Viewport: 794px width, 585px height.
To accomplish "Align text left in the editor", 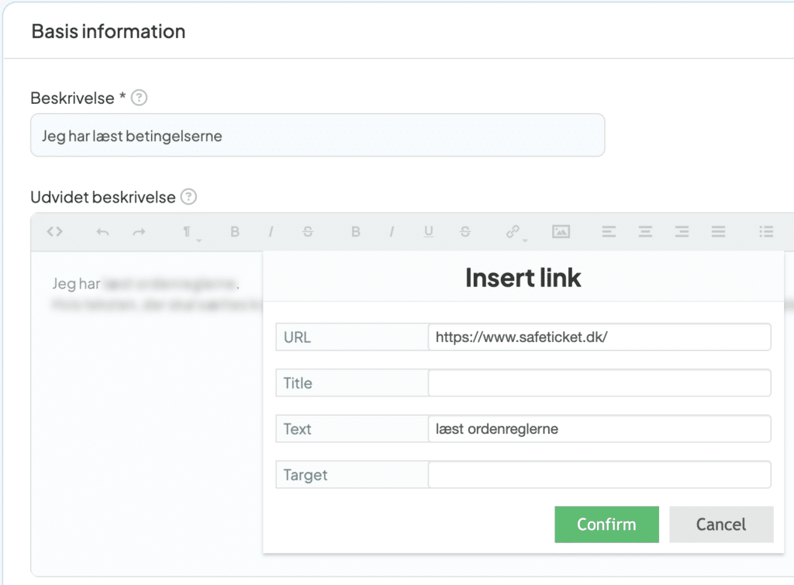I will 609,231.
